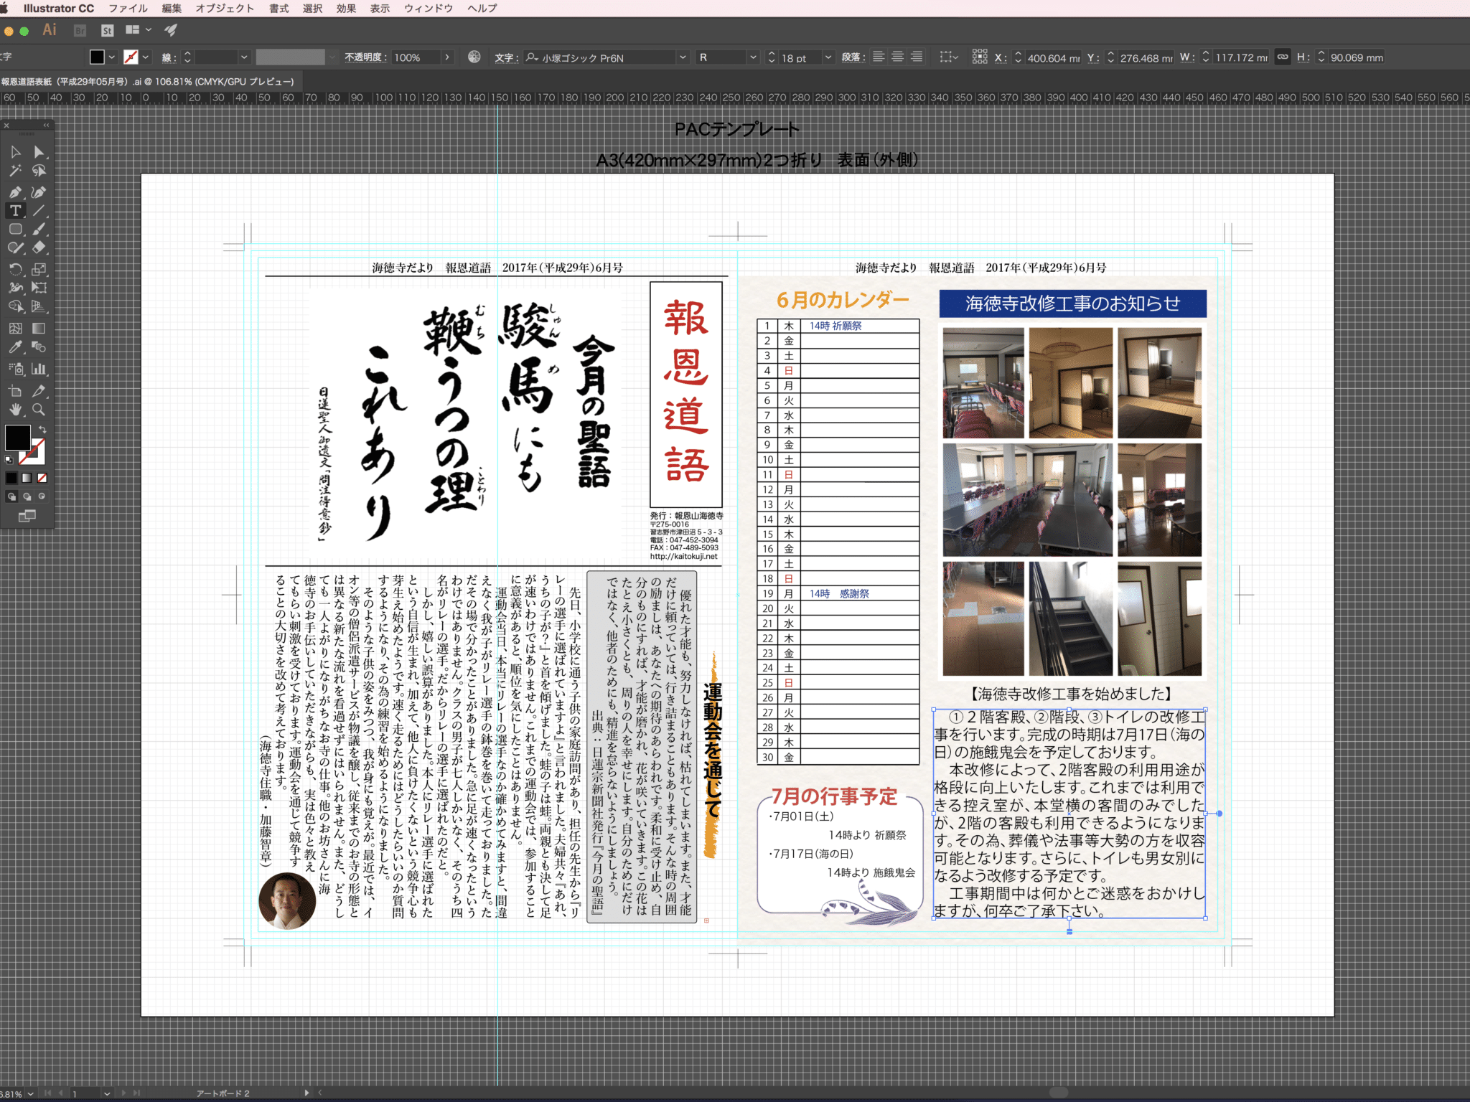
Task: Click the 不透明度 opacity label link
Action: 365,57
